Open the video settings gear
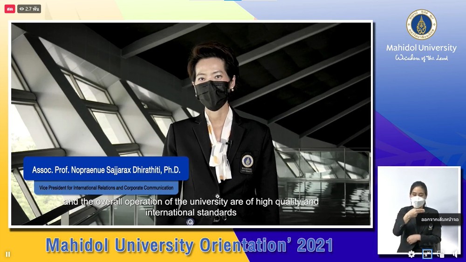 (x=411, y=254)
